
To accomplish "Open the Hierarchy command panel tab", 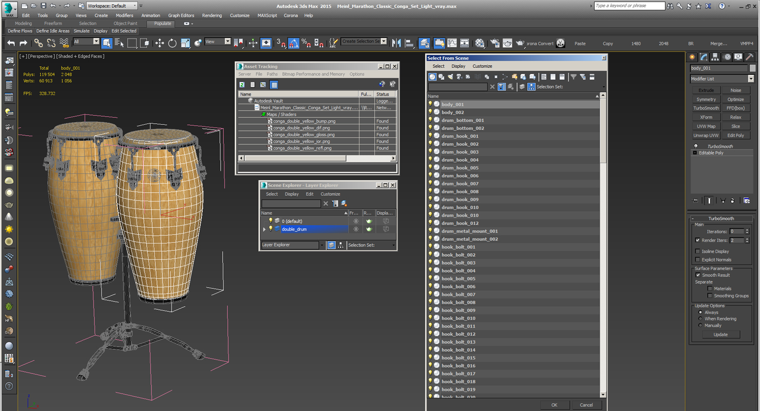I will (715, 57).
